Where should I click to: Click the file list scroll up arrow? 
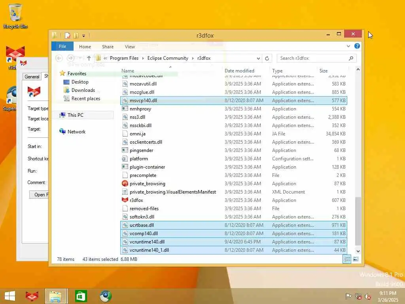coord(358,69)
